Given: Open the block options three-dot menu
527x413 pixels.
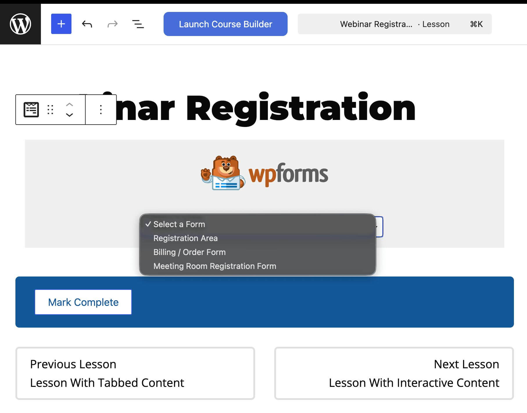Looking at the screenshot, I should [101, 109].
